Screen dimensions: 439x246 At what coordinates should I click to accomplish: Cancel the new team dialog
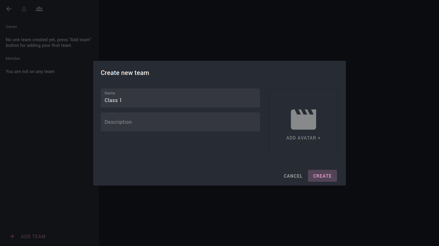[x=293, y=176]
